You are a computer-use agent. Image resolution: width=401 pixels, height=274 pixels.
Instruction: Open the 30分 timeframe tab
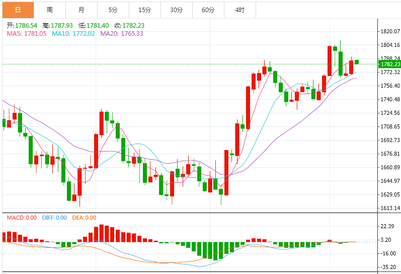[x=177, y=10]
